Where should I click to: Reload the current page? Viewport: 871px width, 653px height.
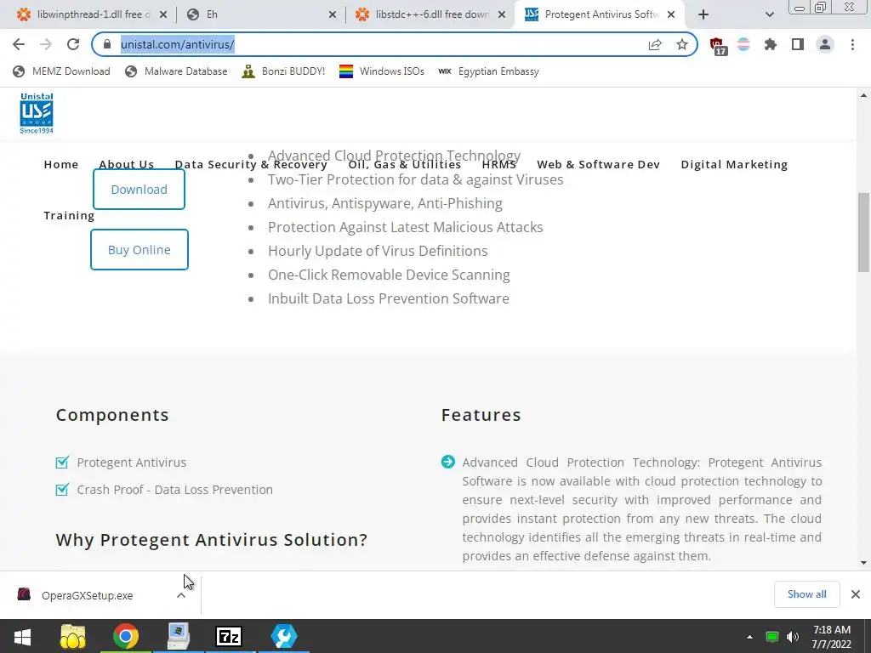tap(73, 44)
